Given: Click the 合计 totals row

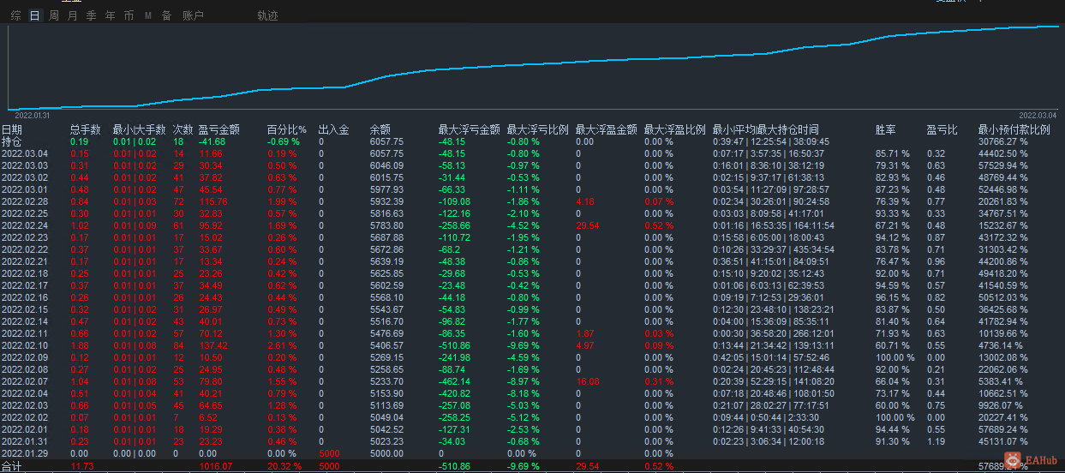Looking at the screenshot, I should click(532, 465).
